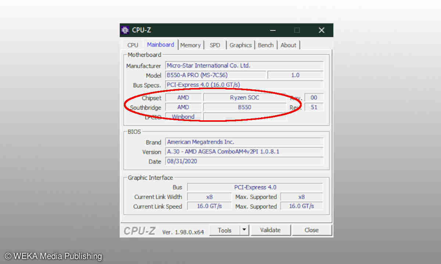
Task: Expand the Tools dropdown arrow
Action: tap(244, 230)
